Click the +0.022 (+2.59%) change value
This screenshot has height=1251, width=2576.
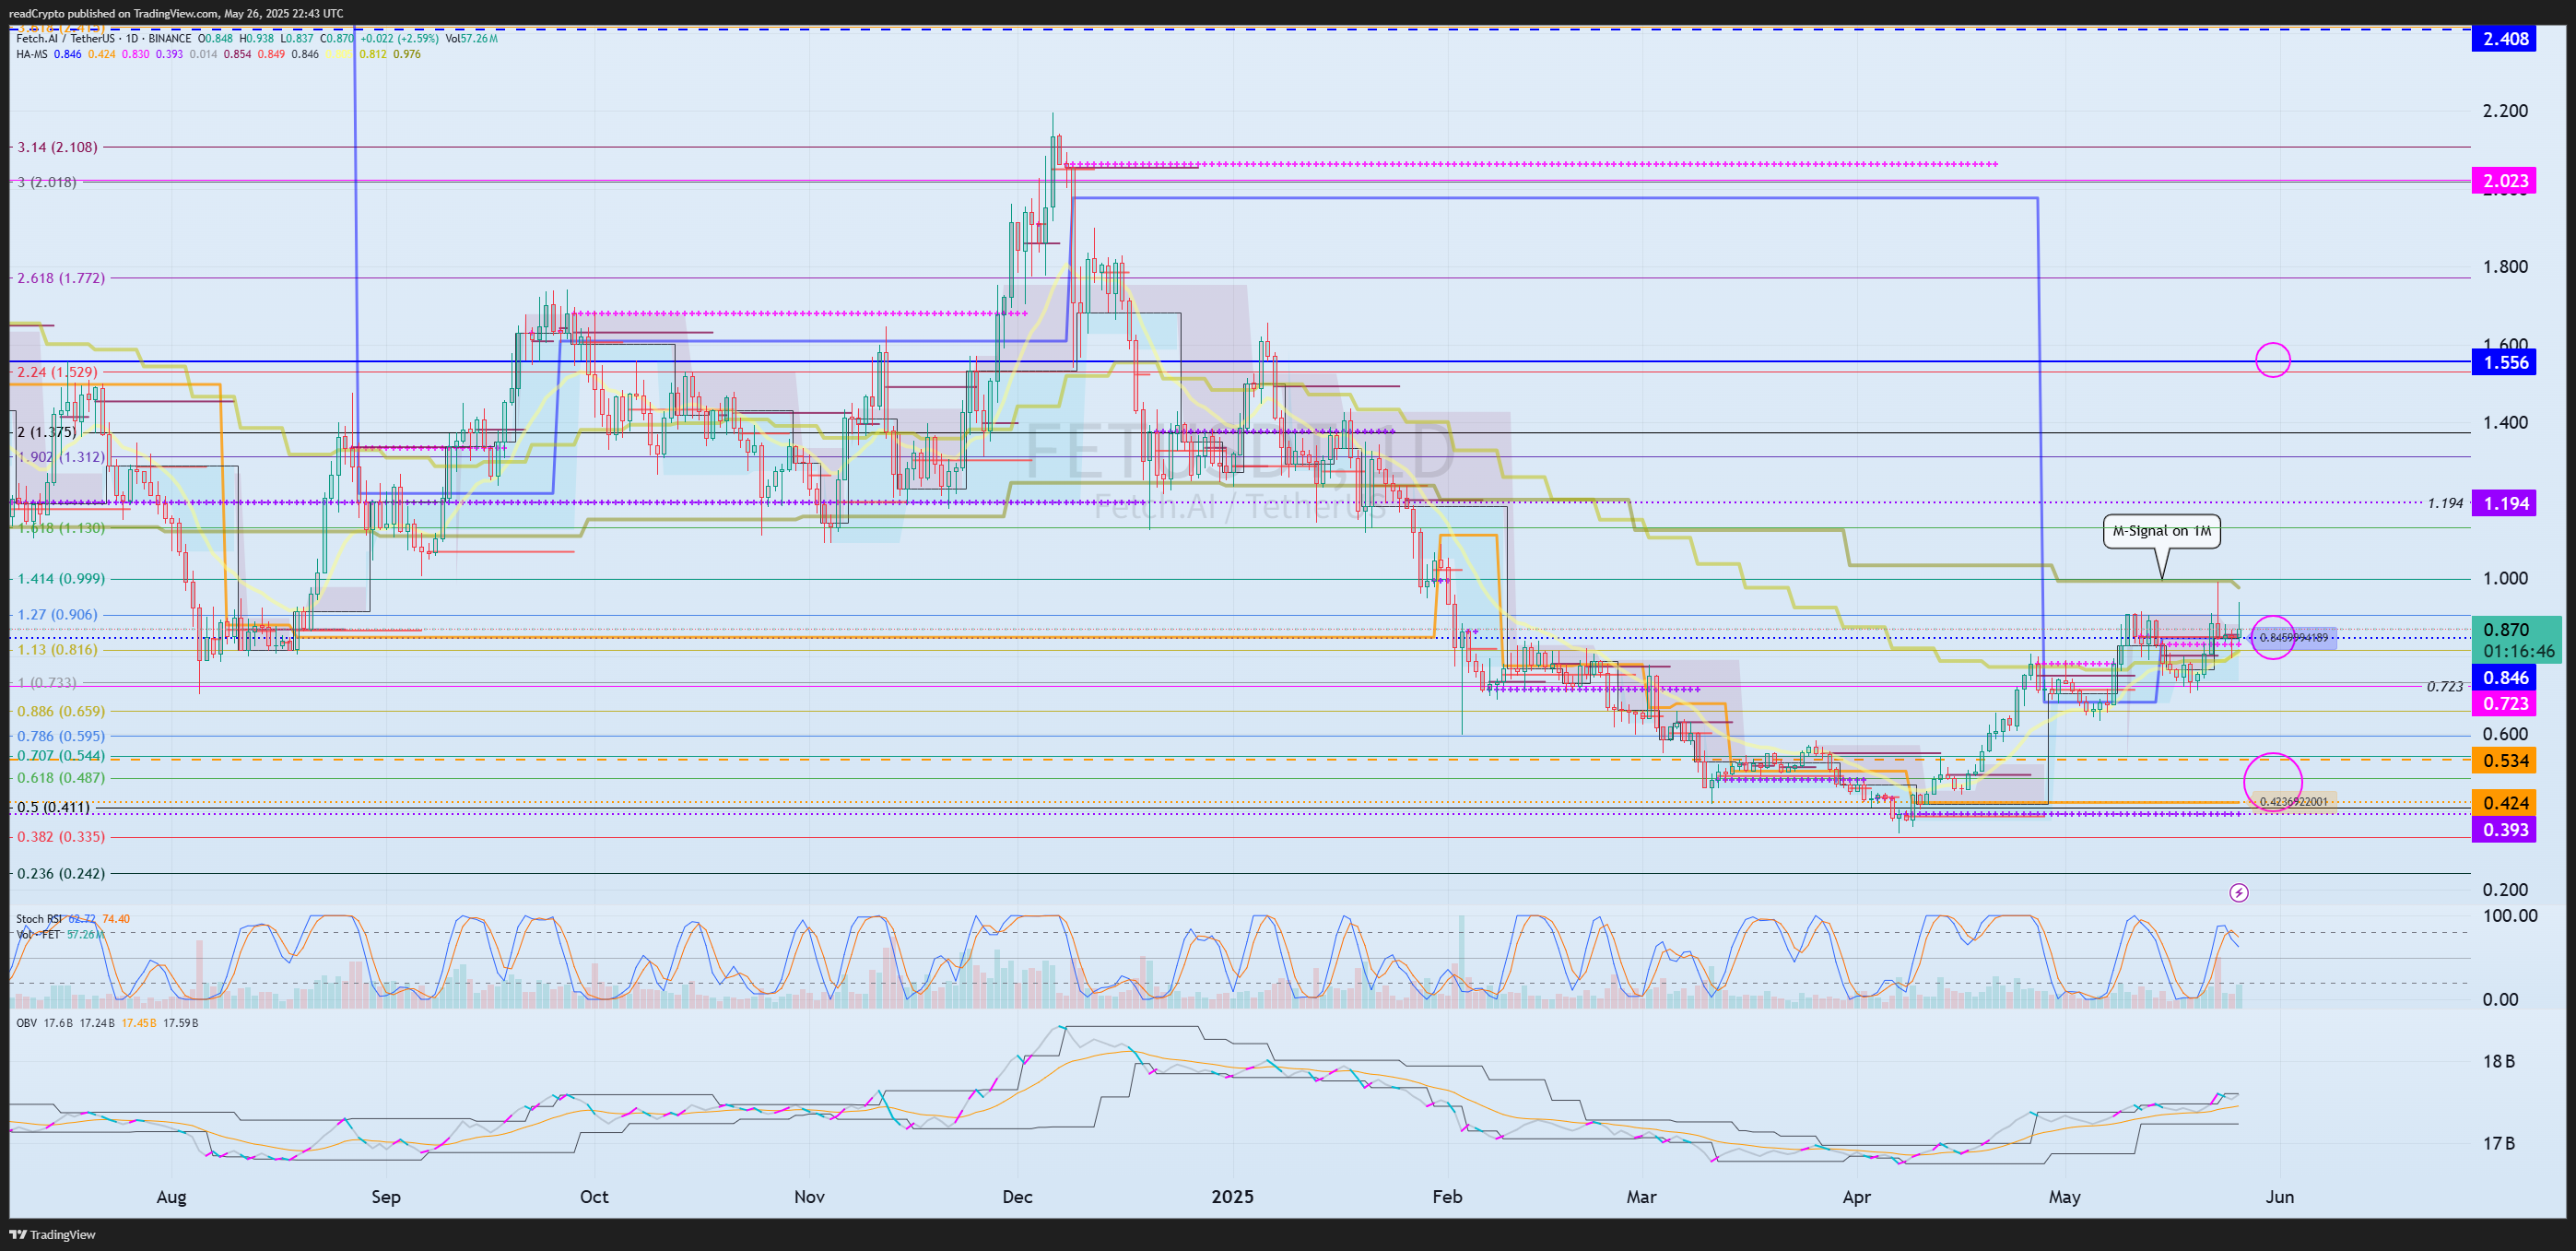coord(399,39)
